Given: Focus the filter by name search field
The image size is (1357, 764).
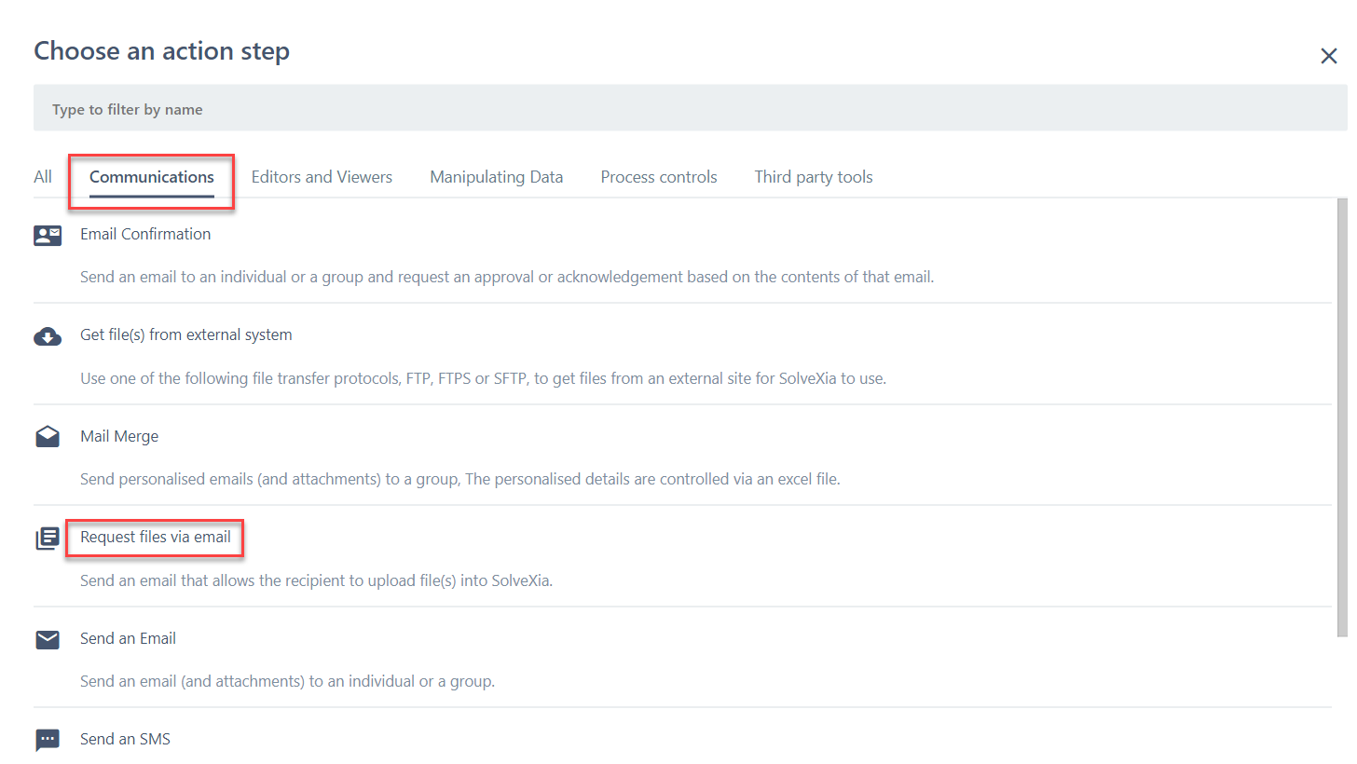Looking at the screenshot, I should pyautogui.click(x=690, y=109).
